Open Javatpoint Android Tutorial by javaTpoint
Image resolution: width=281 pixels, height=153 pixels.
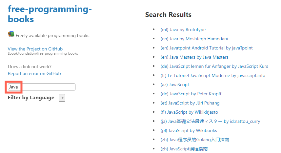(x=207, y=48)
